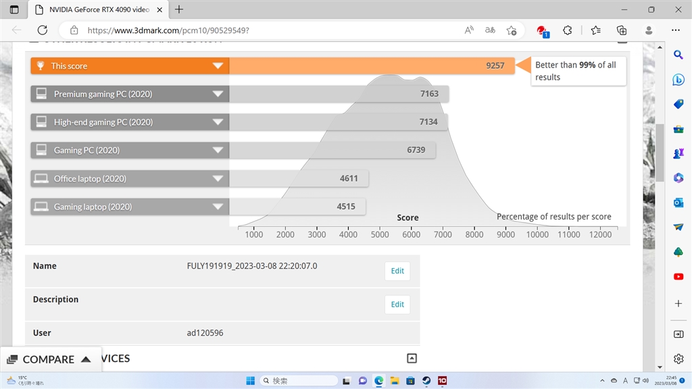Click the page vertical scrollbar thumb
This screenshot has height=389, width=692.
pos(660,153)
